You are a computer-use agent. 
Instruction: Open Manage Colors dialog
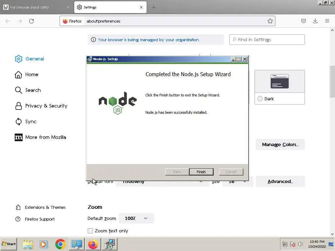(280, 144)
